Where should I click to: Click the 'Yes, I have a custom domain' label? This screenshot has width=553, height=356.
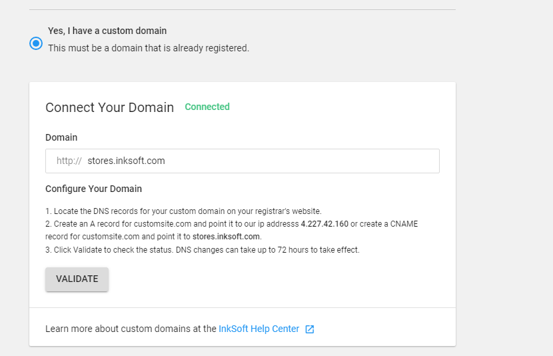pos(107,31)
